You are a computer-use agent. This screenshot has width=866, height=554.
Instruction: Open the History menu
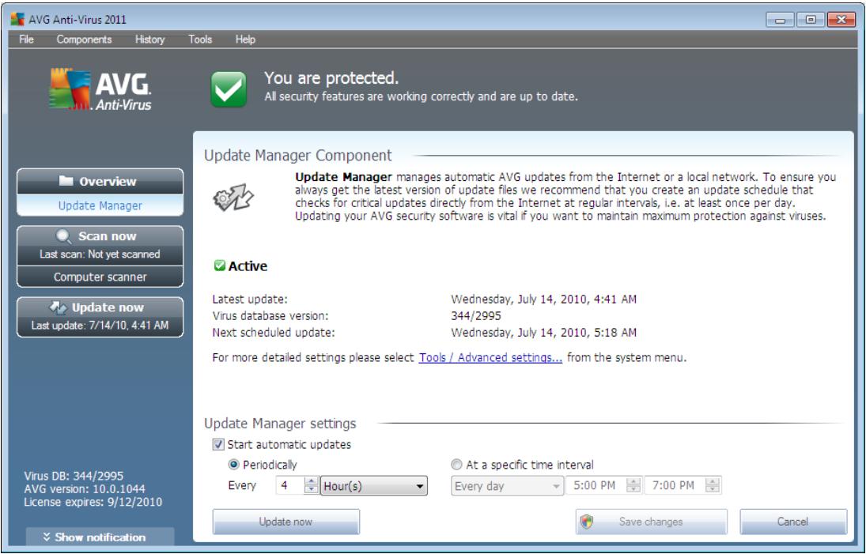coord(149,40)
